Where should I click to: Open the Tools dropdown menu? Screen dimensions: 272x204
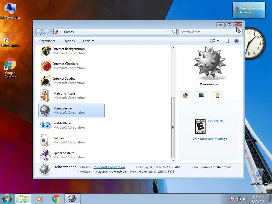click(88, 41)
